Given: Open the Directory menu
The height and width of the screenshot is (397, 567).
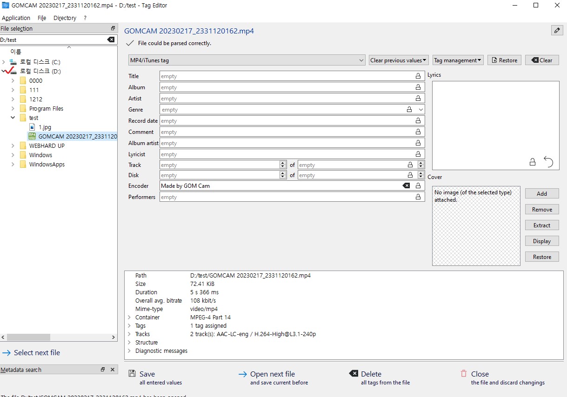Looking at the screenshot, I should pos(65,18).
